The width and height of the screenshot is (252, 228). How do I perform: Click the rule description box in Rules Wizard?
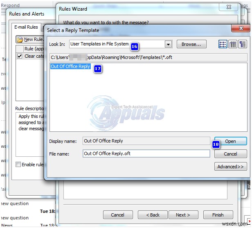[145, 190]
